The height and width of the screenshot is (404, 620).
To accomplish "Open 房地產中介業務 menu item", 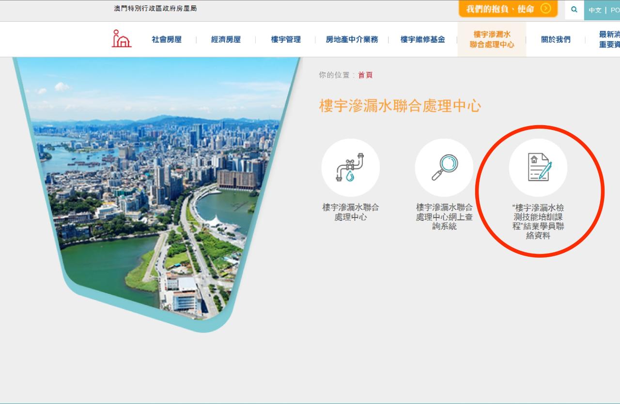I will tap(352, 40).
